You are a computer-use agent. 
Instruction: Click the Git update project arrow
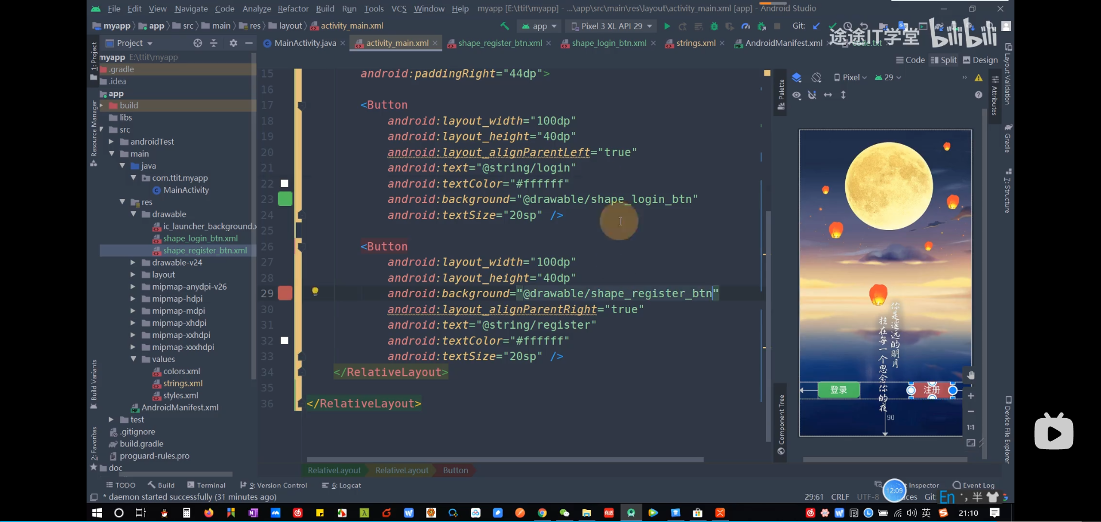point(816,26)
